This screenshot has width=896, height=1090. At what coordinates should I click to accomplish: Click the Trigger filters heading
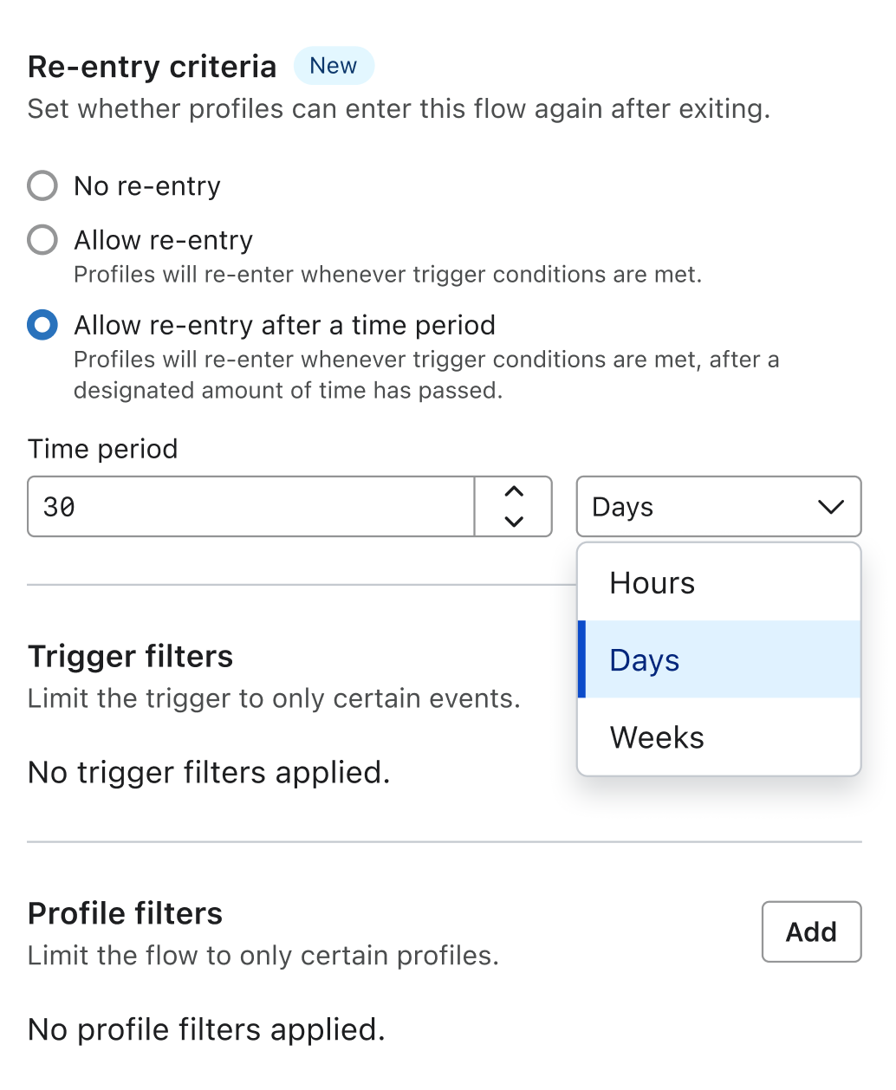tap(130, 657)
